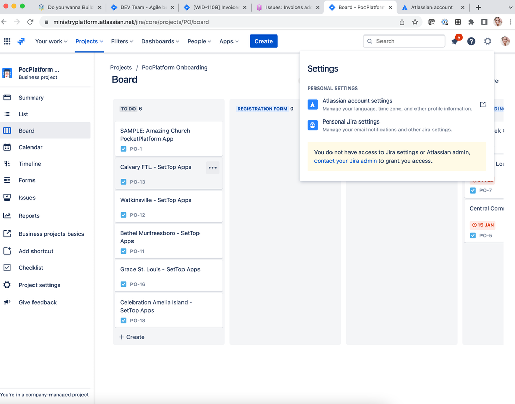The image size is (515, 404).
Task: Click the Project settings gear icon
Action: pos(7,285)
